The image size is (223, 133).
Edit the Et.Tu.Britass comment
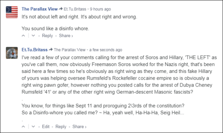coord(46,127)
